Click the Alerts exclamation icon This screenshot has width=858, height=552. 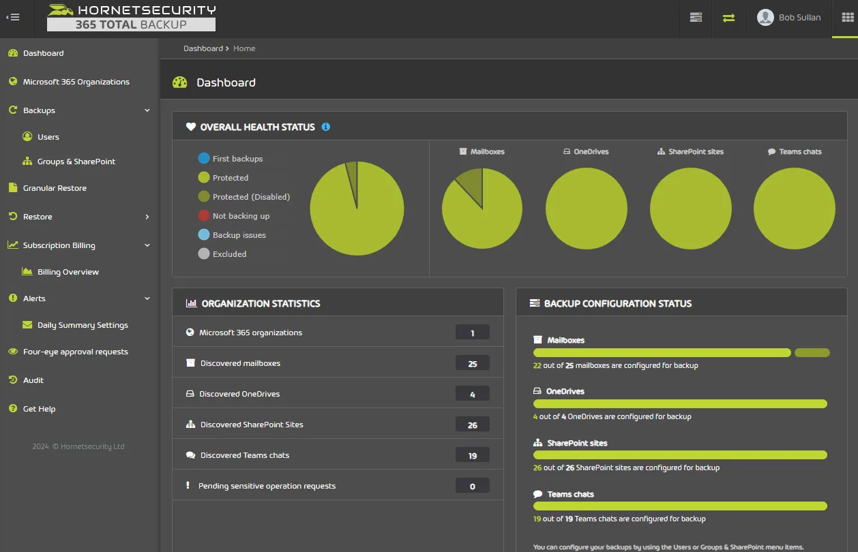tap(12, 298)
